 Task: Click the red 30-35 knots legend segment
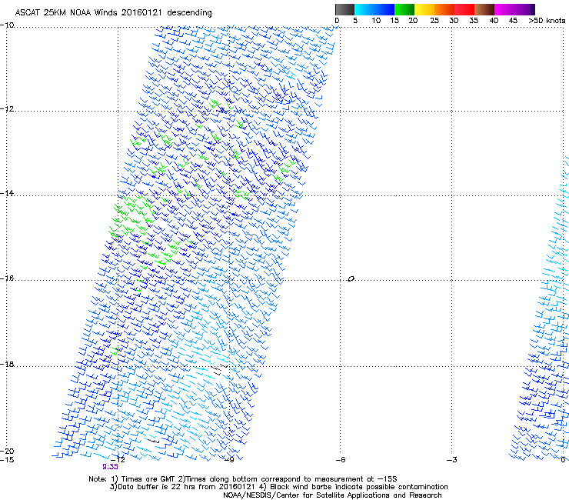(x=464, y=9)
